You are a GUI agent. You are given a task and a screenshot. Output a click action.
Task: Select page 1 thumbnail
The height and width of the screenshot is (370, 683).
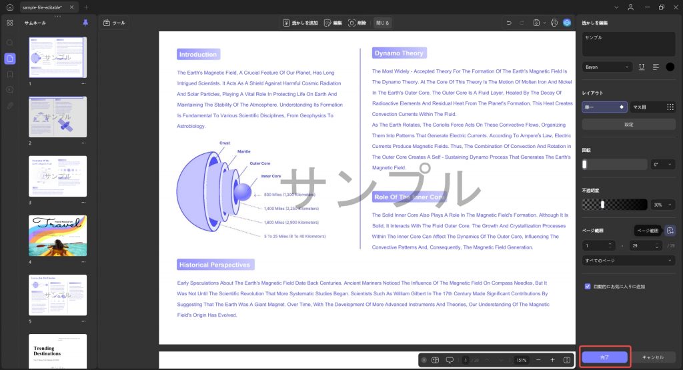pyautogui.click(x=57, y=57)
